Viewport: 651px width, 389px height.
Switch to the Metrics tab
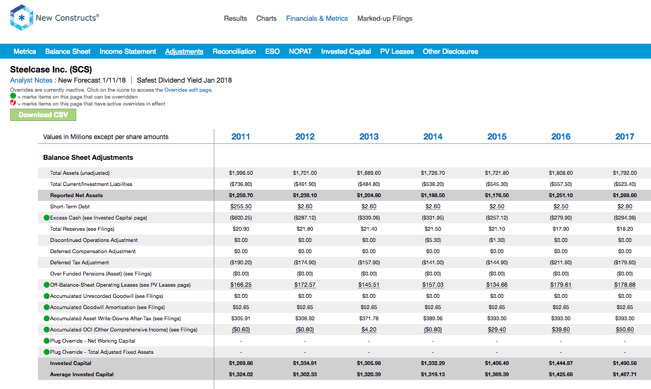pyautogui.click(x=25, y=51)
